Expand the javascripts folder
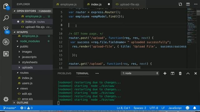The height and width of the screenshot is (112, 200). click(x=32, y=57)
